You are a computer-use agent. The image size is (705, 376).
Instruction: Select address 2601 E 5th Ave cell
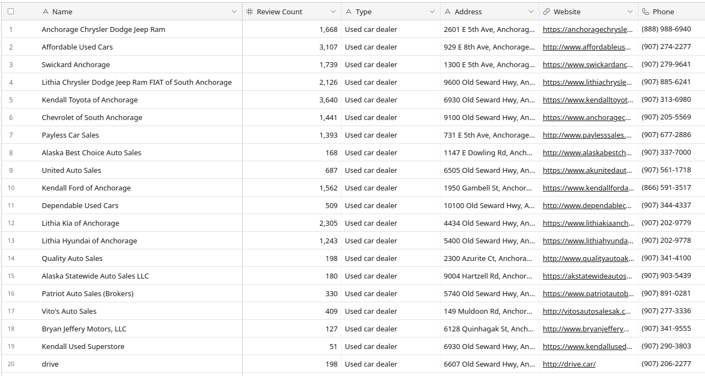point(490,29)
